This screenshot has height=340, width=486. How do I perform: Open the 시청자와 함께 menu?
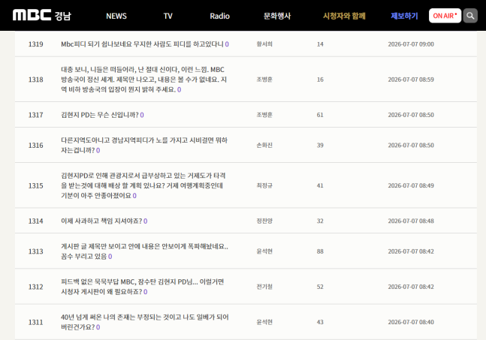tap(344, 16)
